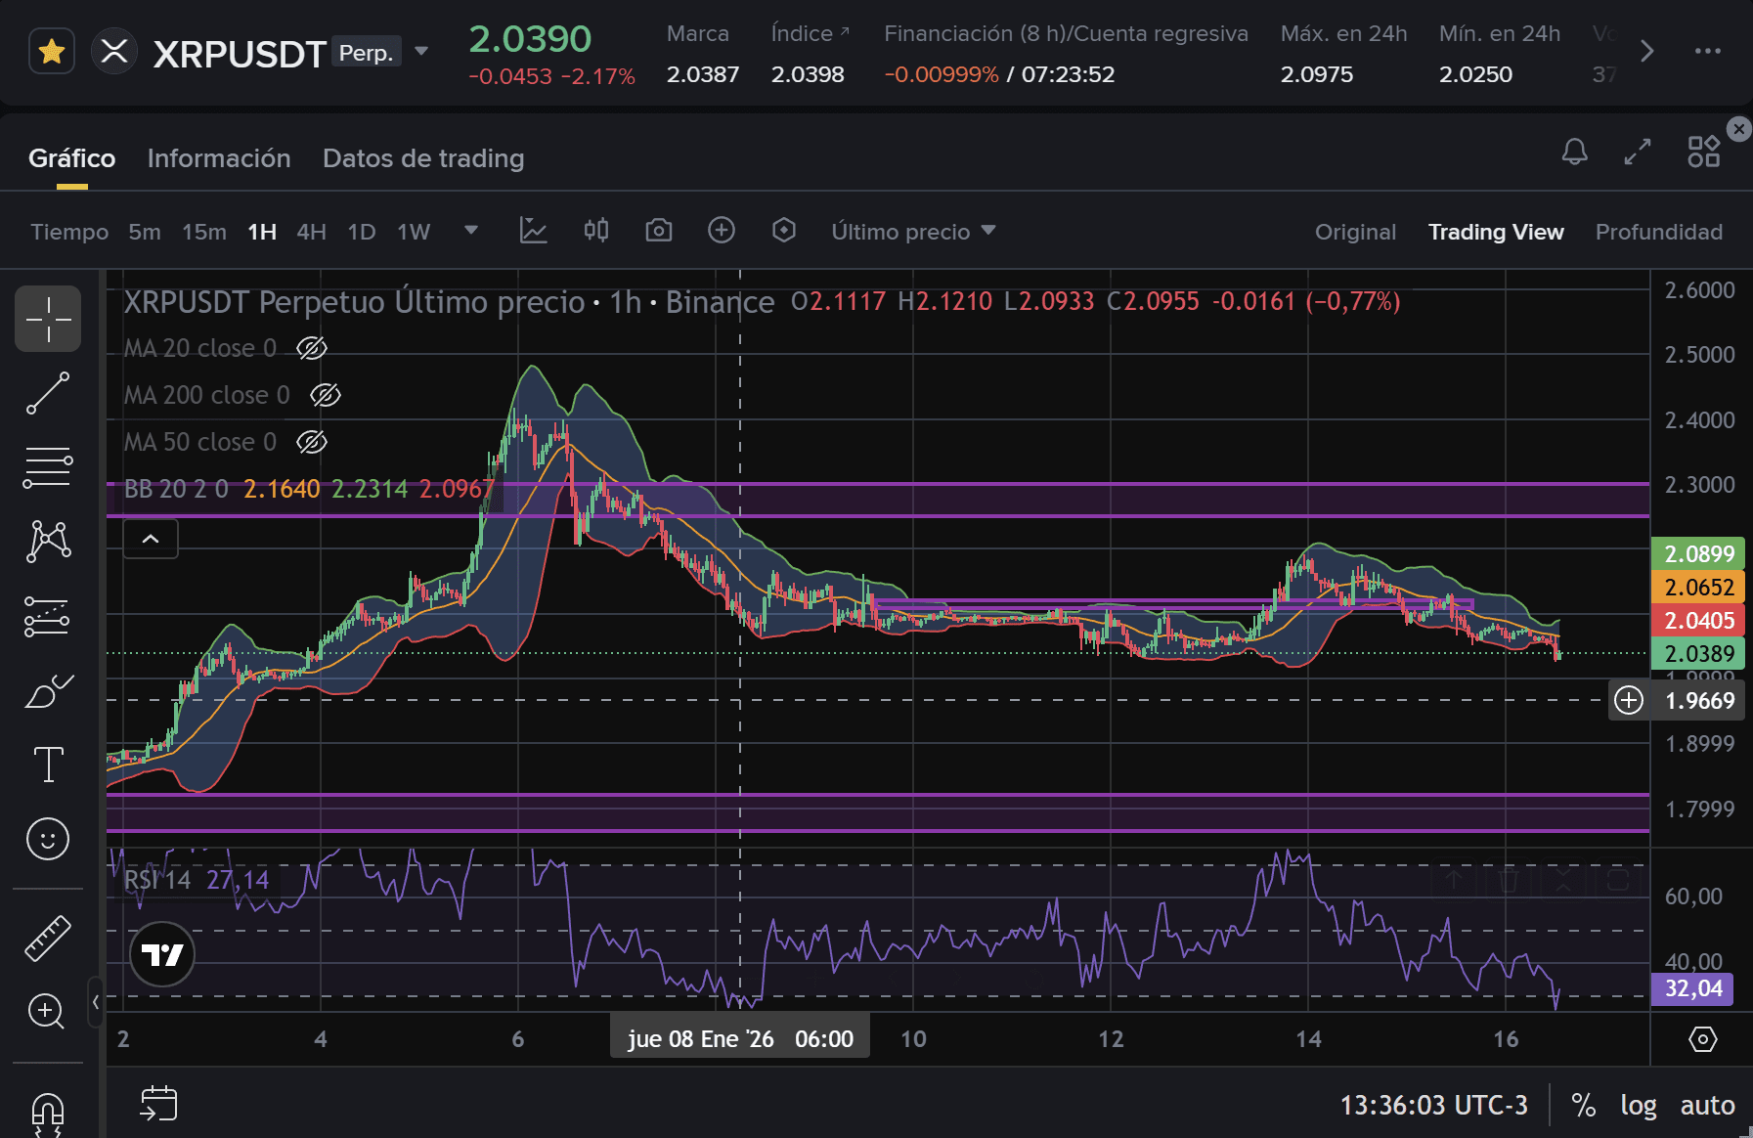The height and width of the screenshot is (1138, 1753).
Task: Click the favorite star icon for XRPUSDT
Action: [52, 51]
